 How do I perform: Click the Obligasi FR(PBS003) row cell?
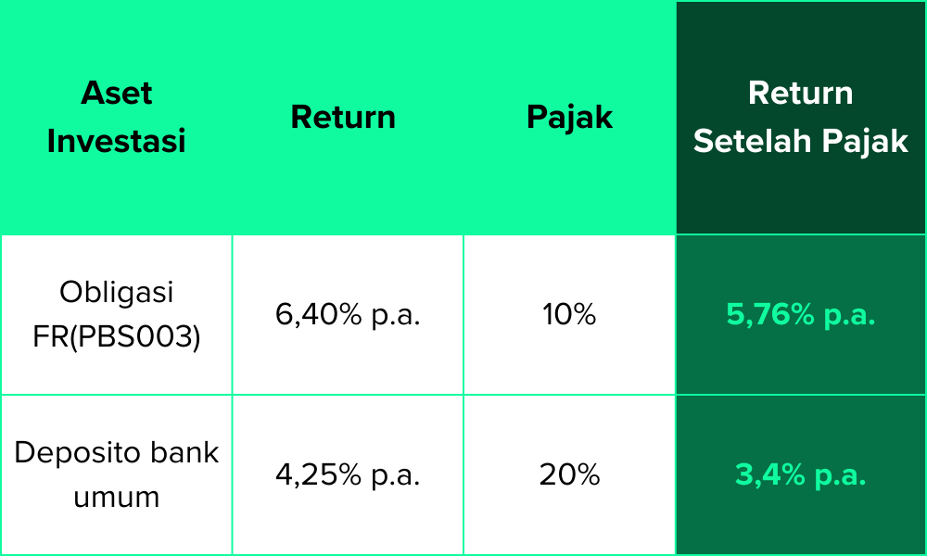[x=116, y=315]
